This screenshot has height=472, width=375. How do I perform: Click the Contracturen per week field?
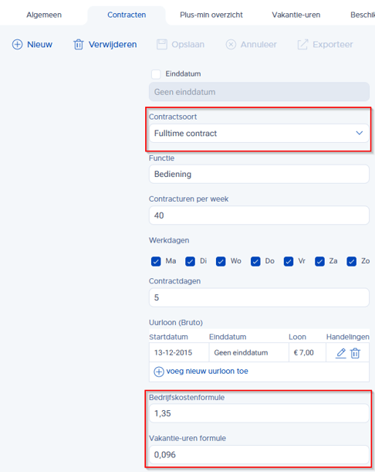coord(259,216)
